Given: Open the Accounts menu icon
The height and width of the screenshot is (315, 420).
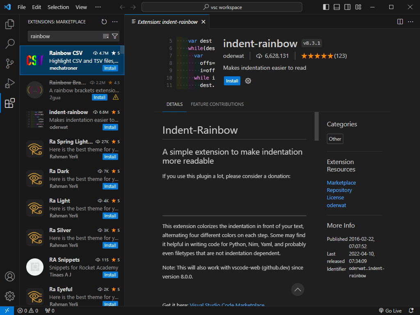Looking at the screenshot, I should pyautogui.click(x=10, y=276).
